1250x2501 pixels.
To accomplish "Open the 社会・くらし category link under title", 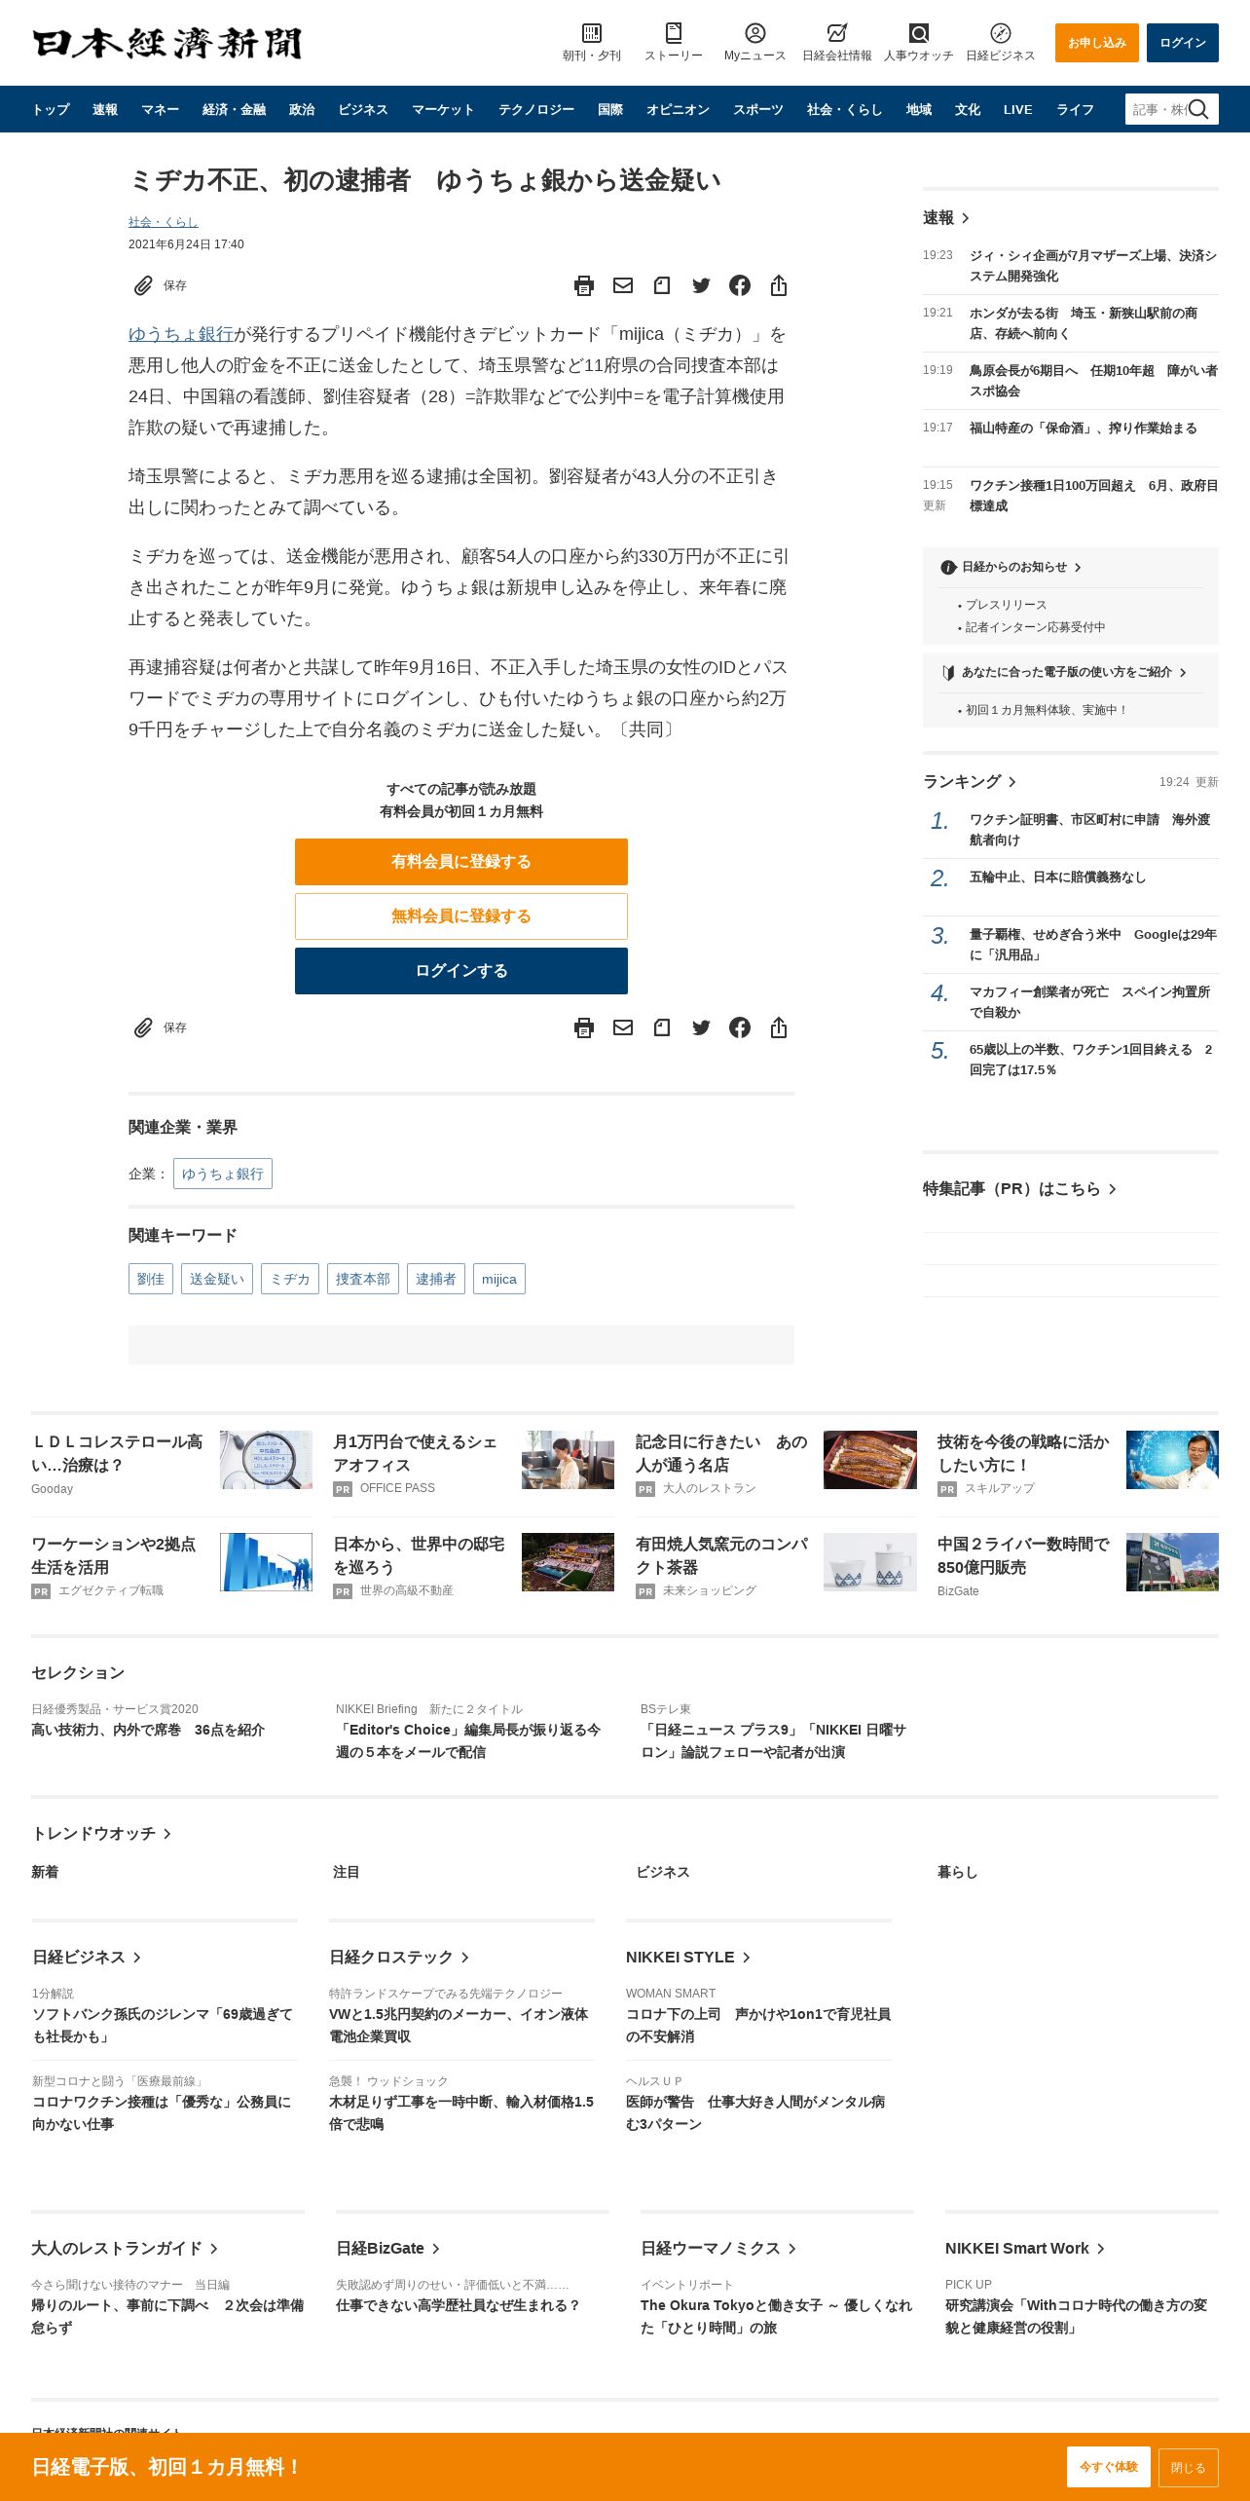I will (164, 222).
